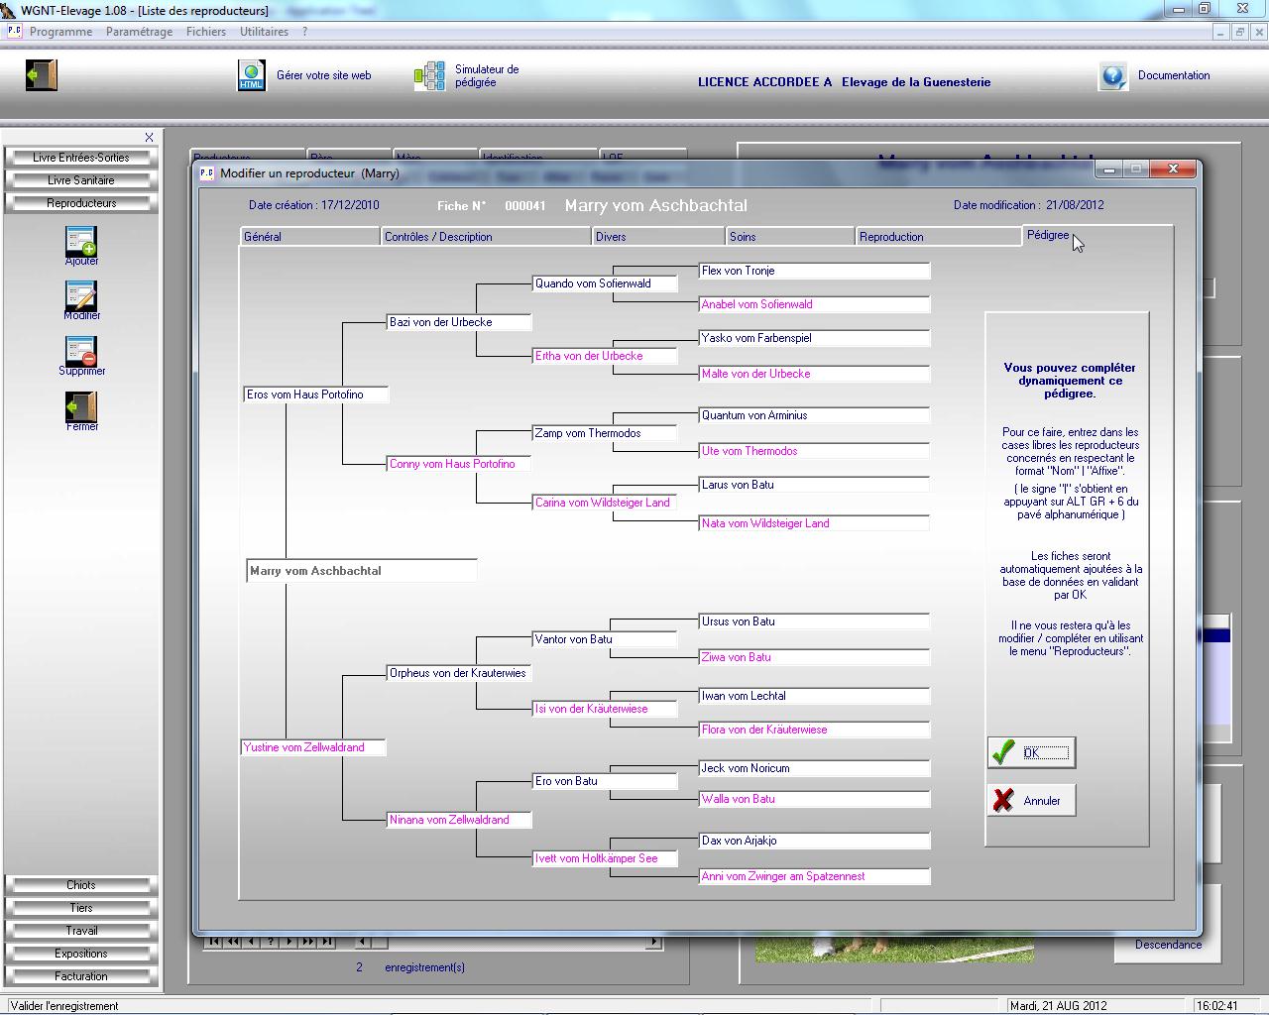
Task: Open the Gérer votre site web icon
Action: pyautogui.click(x=252, y=75)
